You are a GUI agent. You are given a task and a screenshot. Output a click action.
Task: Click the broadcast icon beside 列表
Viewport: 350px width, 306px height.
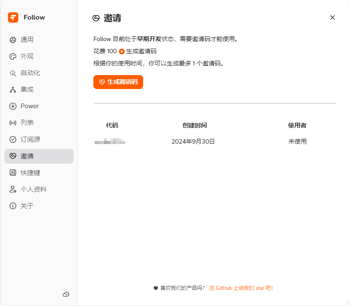pyautogui.click(x=13, y=123)
